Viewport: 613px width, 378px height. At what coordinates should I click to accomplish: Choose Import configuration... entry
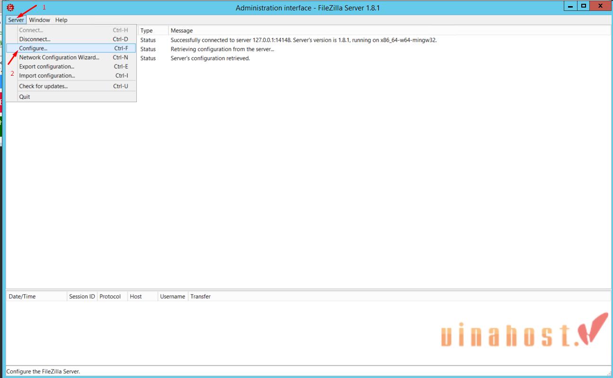71,75
